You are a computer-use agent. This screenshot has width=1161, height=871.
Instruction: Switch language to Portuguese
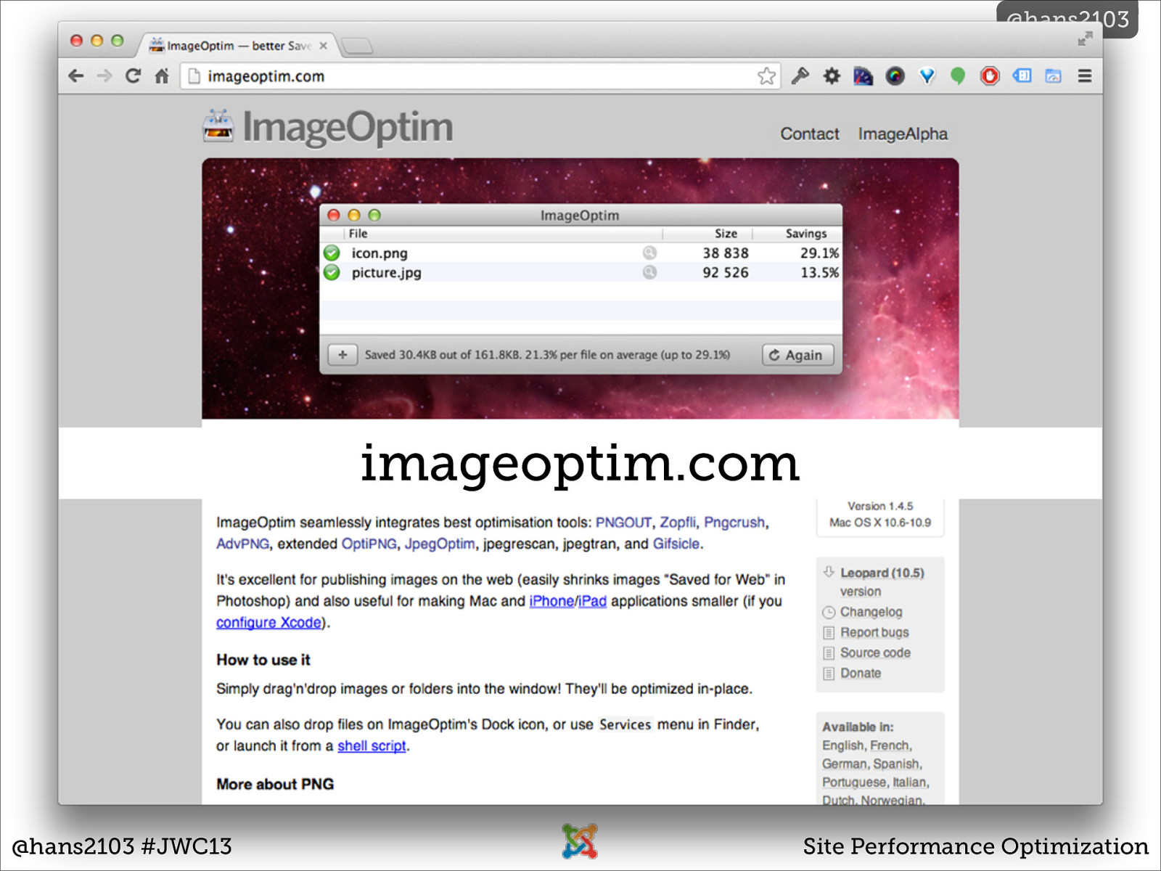pos(854,782)
